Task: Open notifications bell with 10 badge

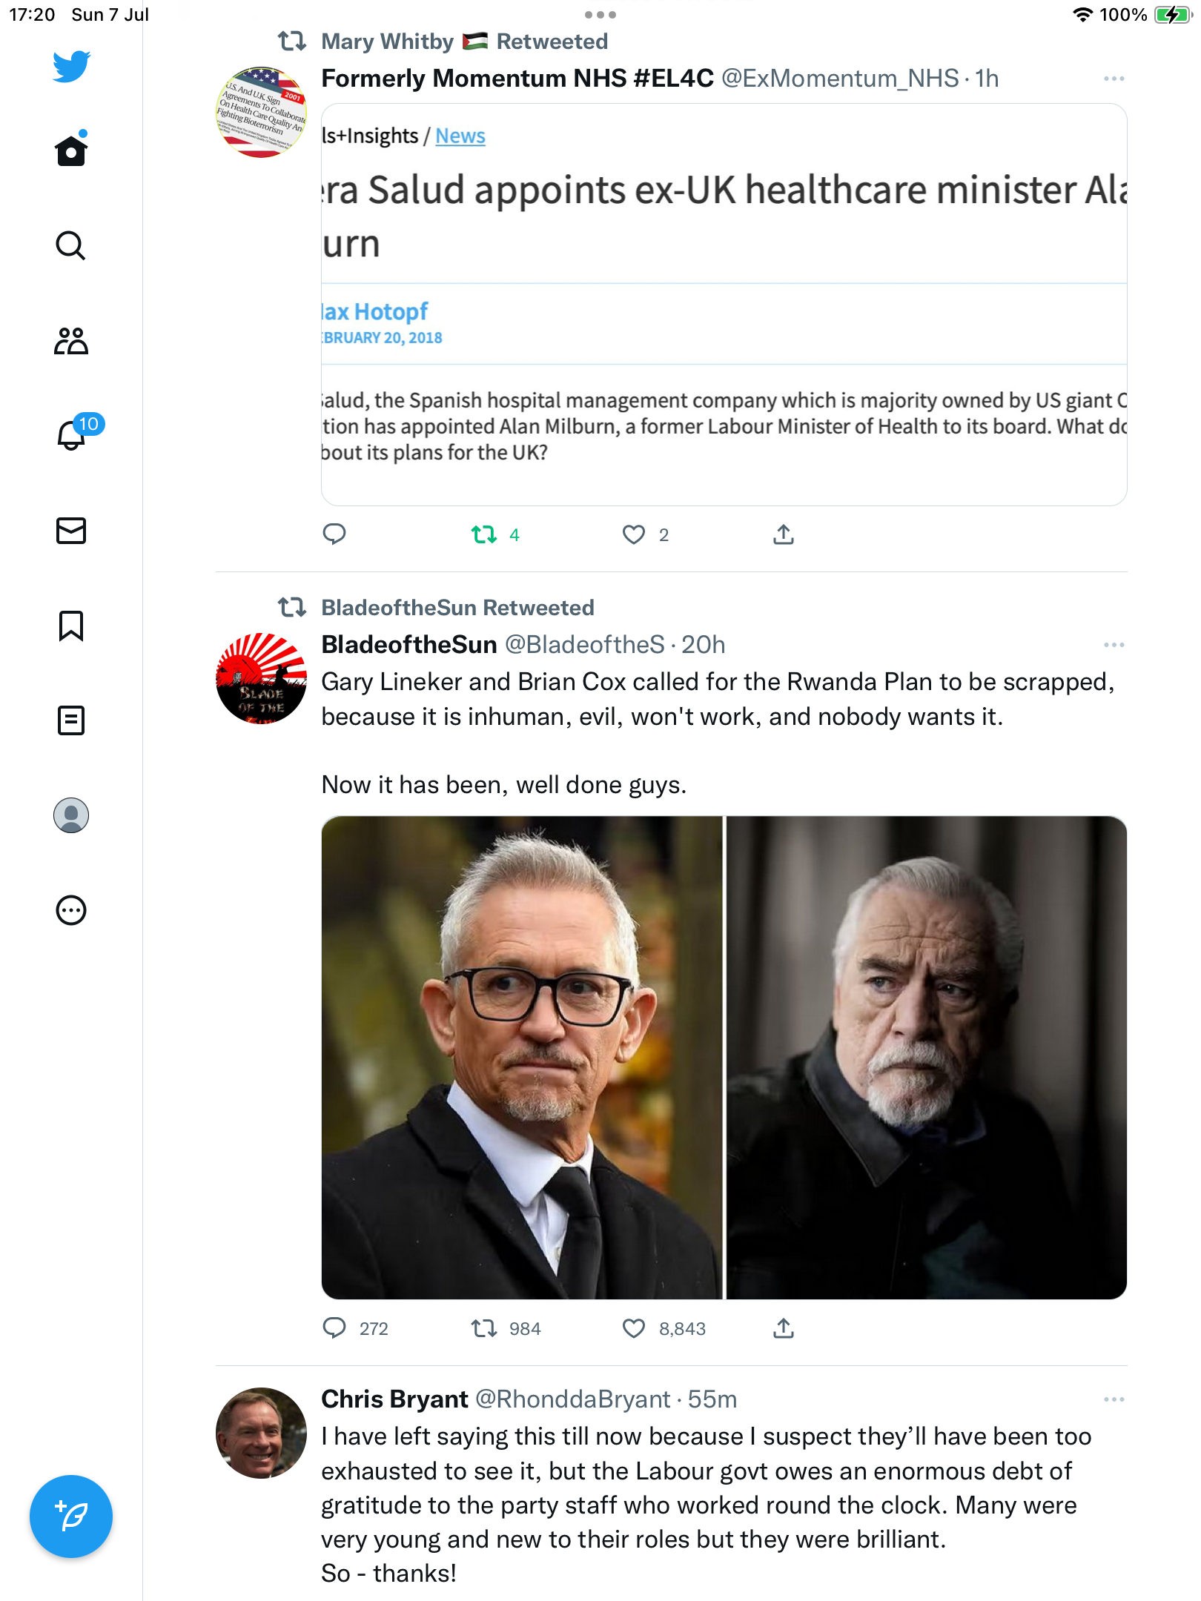Action: (73, 435)
